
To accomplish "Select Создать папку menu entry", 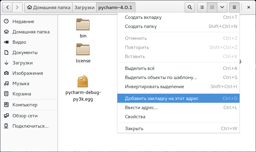I will 141,26.
